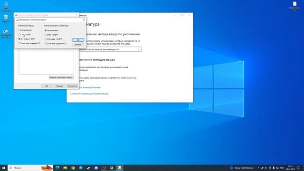Switch to Settings gear on taskbar
This screenshot has height=171, width=304.
[112, 168]
